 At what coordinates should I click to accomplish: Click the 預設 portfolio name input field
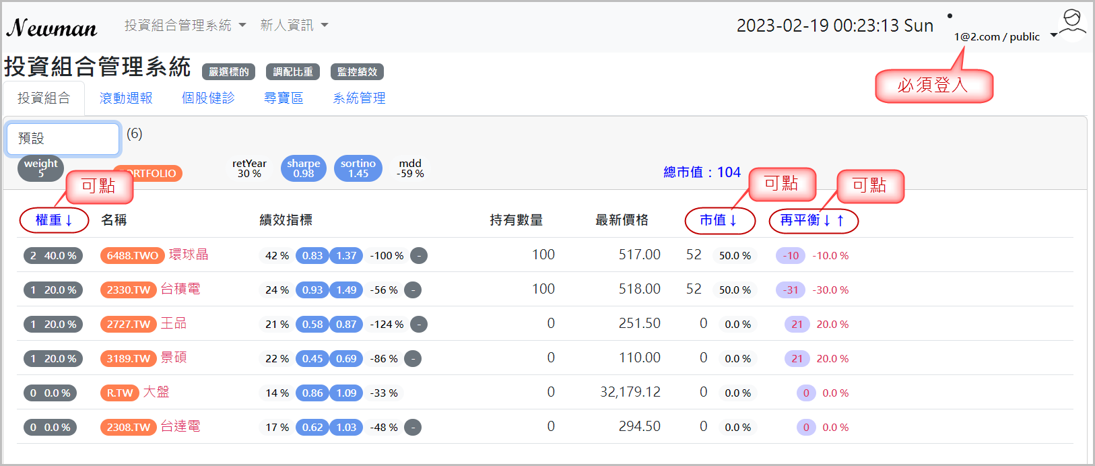click(x=63, y=139)
